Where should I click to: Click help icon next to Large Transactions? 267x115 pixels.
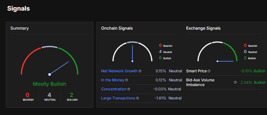pos(137,98)
